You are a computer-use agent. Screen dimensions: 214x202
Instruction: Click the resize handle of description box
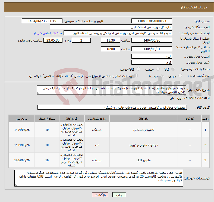pyautogui.click(x=38, y=93)
